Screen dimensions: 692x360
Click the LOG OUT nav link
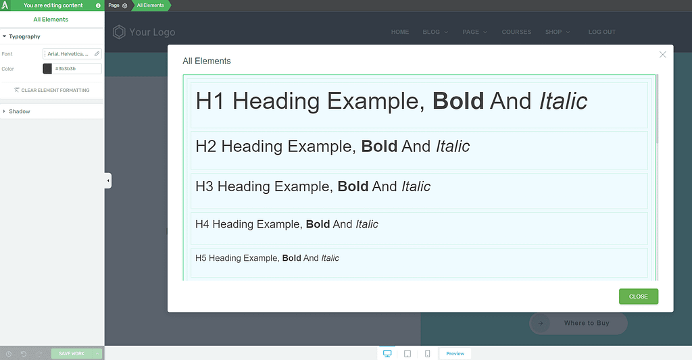[601, 32]
